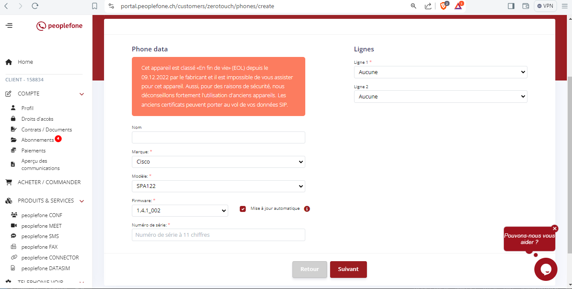Open the chat bubble widget

pos(546,269)
